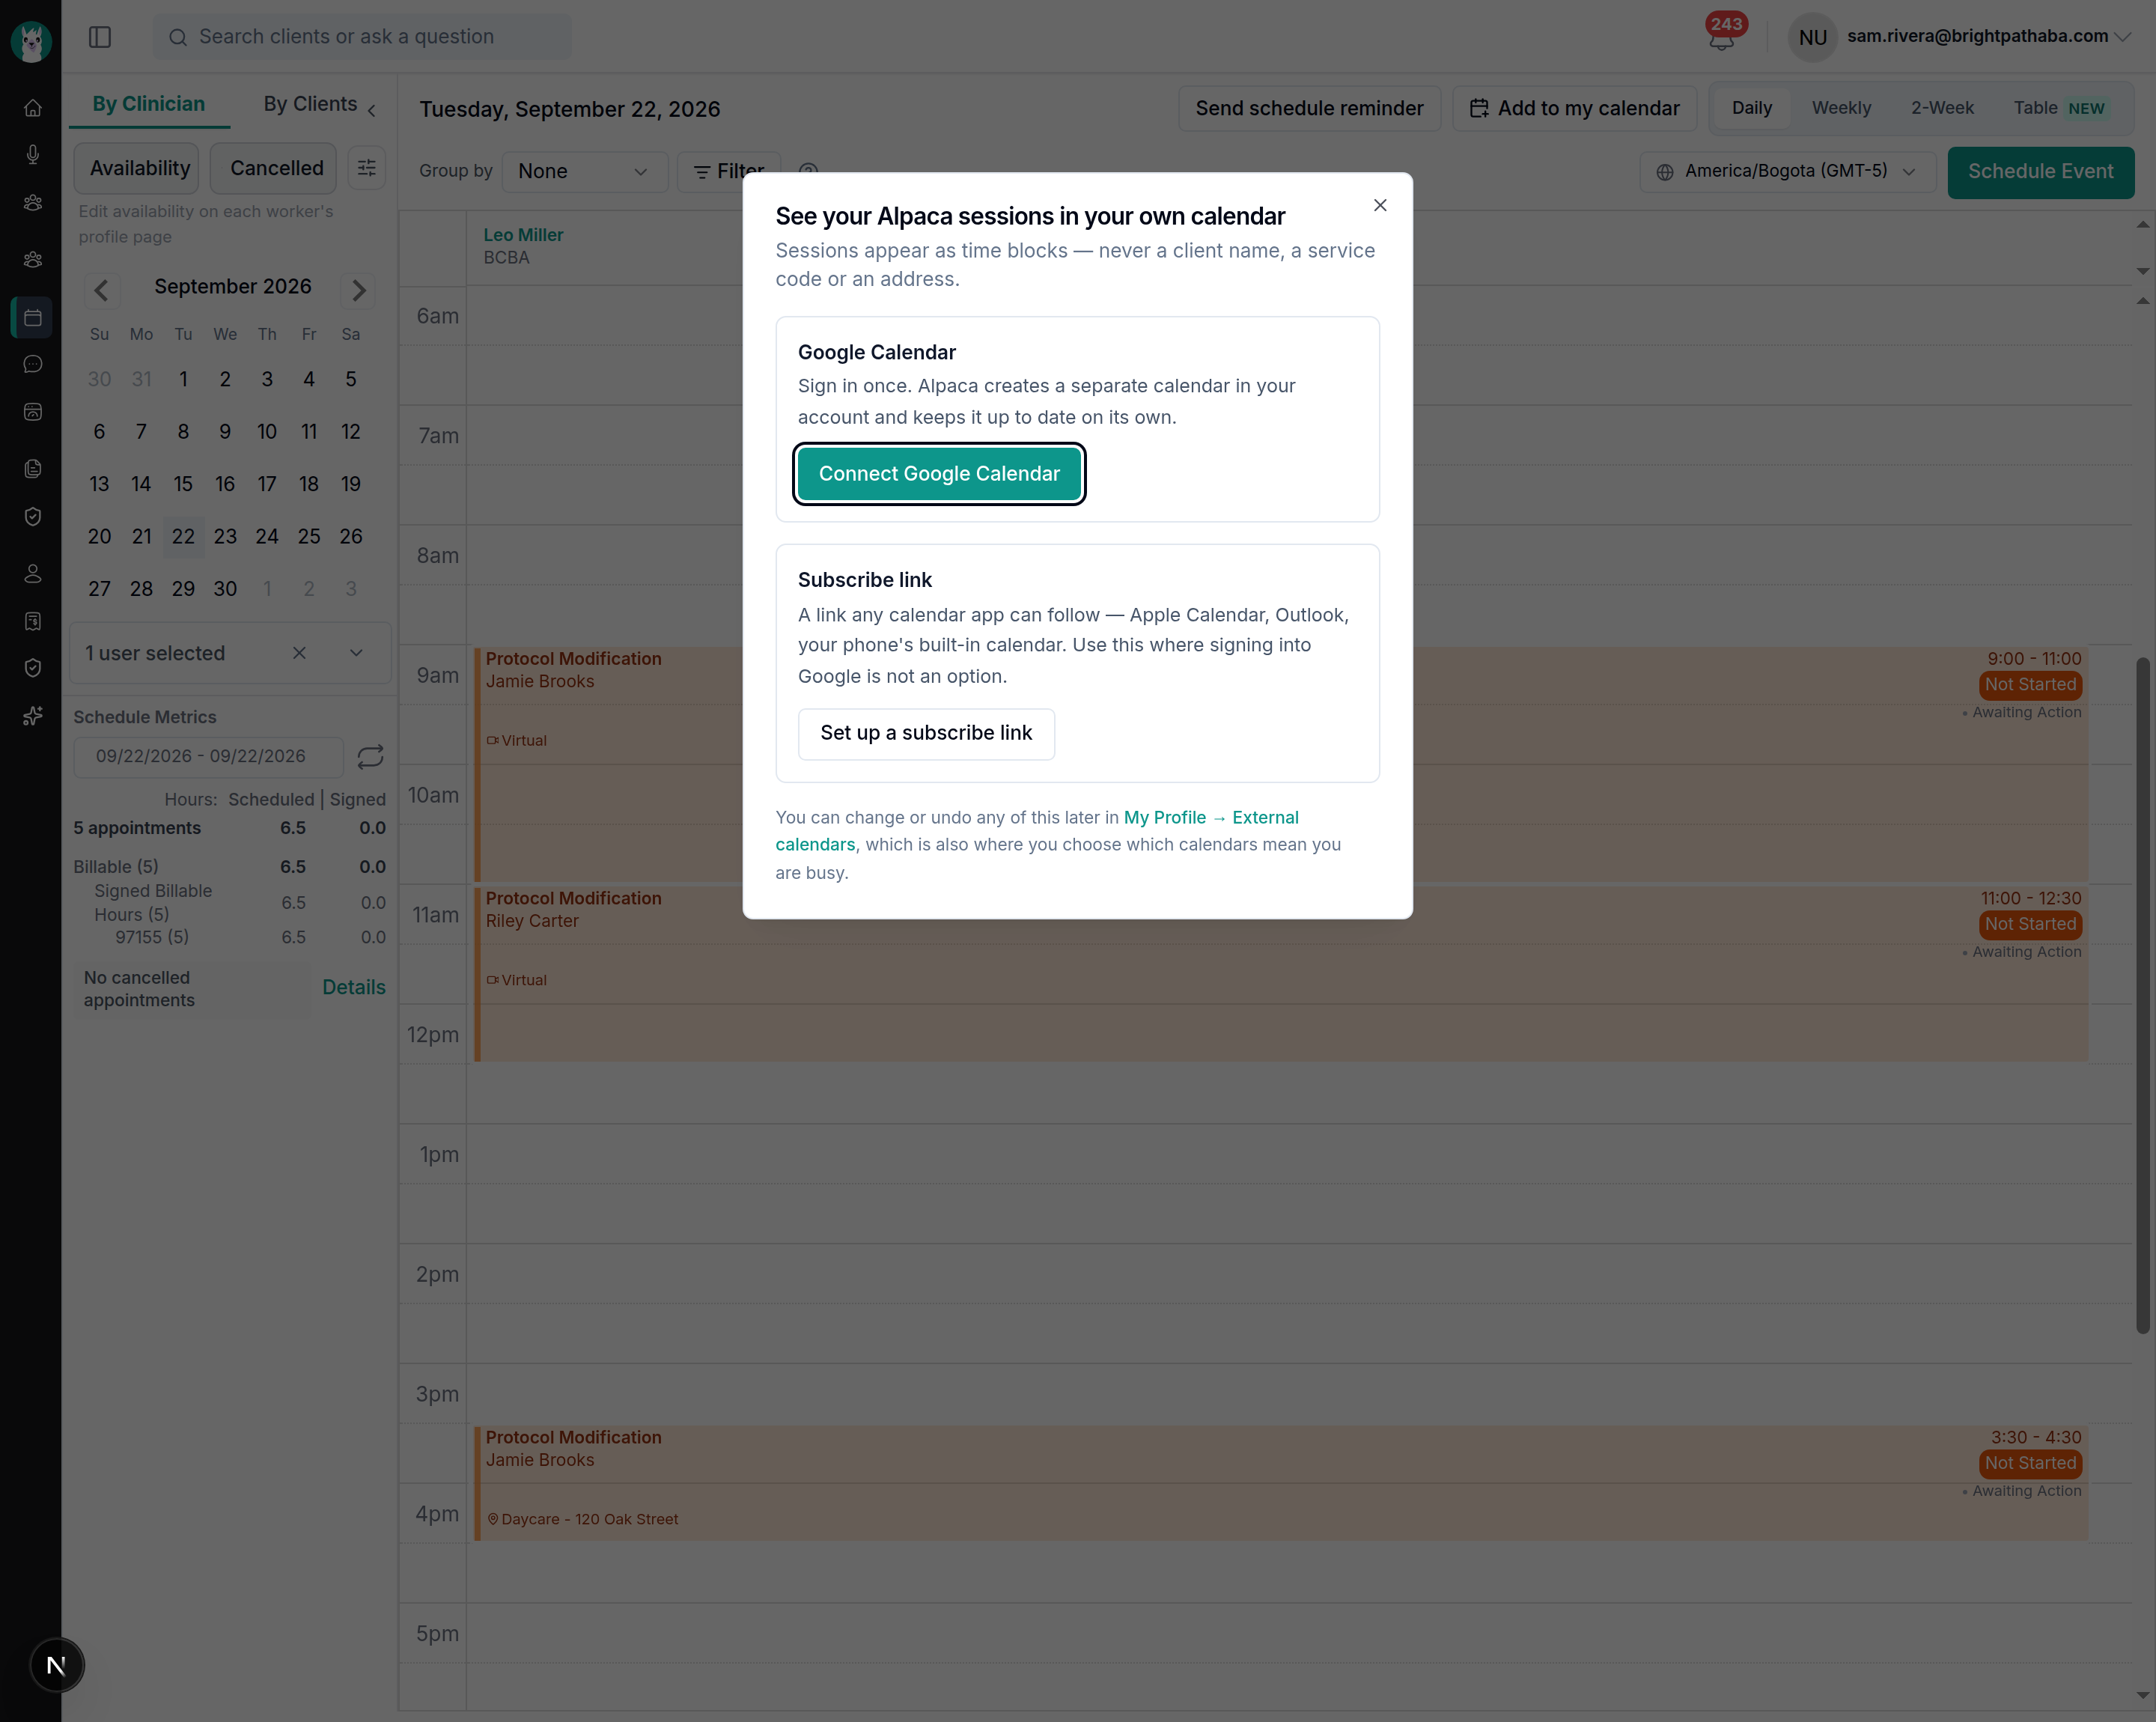Click the Schedule Event button
Viewport: 2156px width, 1722px height.
tap(2040, 172)
